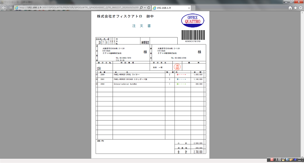Click the browser Forward button

coord(10,7)
